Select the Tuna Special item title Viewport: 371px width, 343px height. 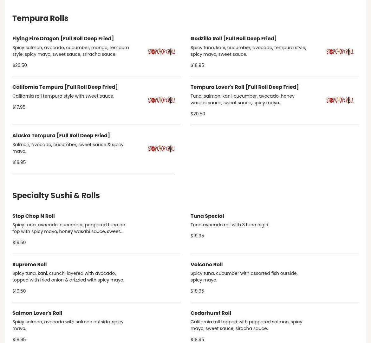(207, 216)
